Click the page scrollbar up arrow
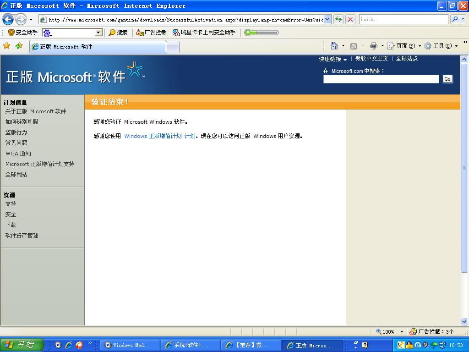469x352 pixels. [x=464, y=59]
